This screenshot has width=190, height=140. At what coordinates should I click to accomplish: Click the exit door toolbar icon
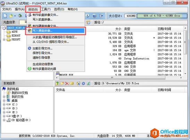click(101, 16)
